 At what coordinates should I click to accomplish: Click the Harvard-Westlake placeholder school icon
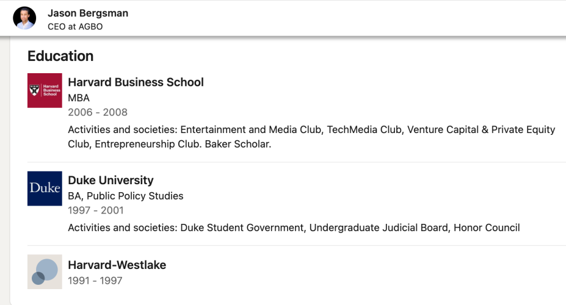pyautogui.click(x=45, y=272)
